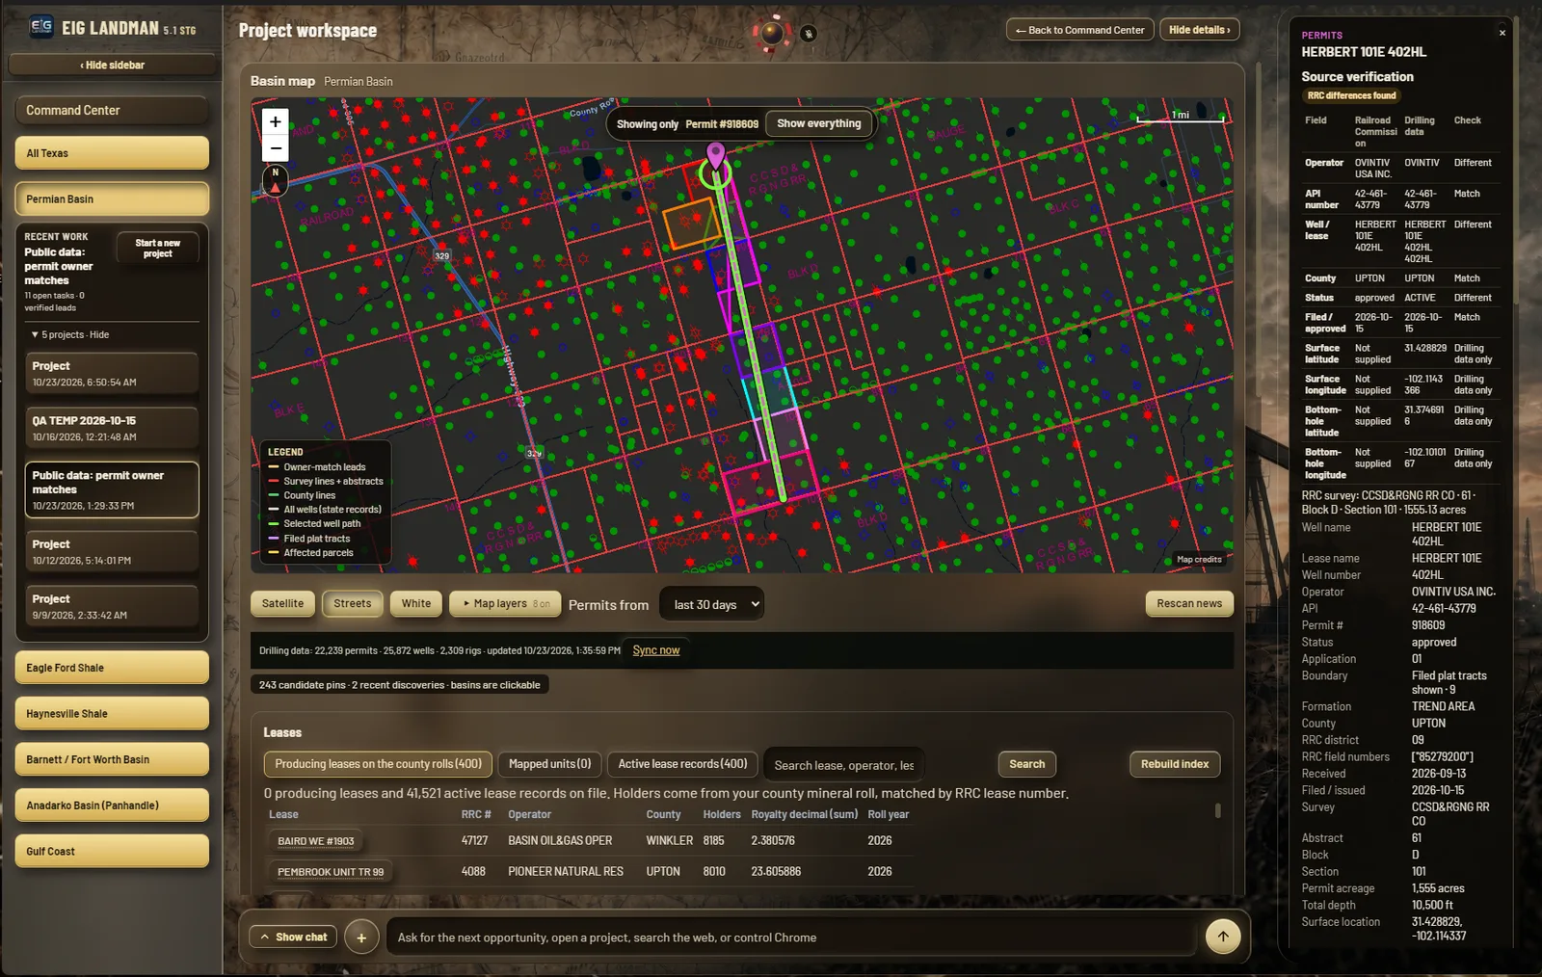
Task: Add attachment with plus button in chat
Action: (x=361, y=937)
